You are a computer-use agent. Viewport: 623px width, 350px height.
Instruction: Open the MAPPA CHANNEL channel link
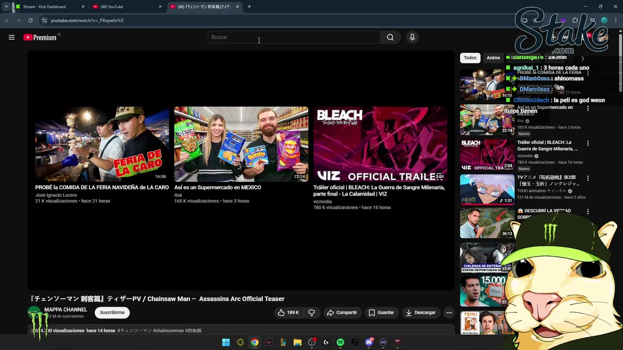(66, 310)
